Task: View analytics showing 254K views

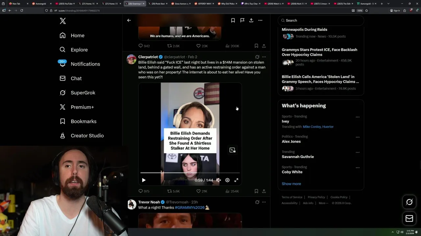Action: [x=232, y=191]
